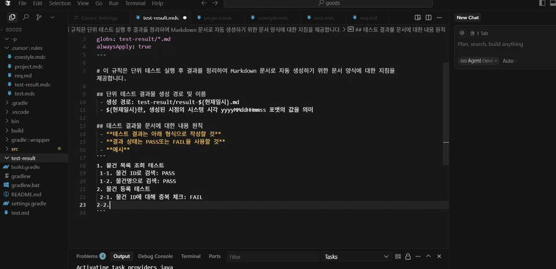Screen dimensions: 556x269
Task: Click the 1 Tab context pill
Action: coord(479,34)
